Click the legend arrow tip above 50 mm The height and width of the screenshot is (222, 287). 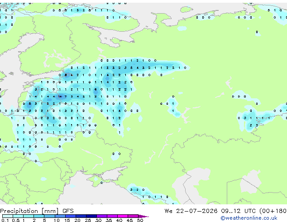pyautogui.click(x=143, y=216)
